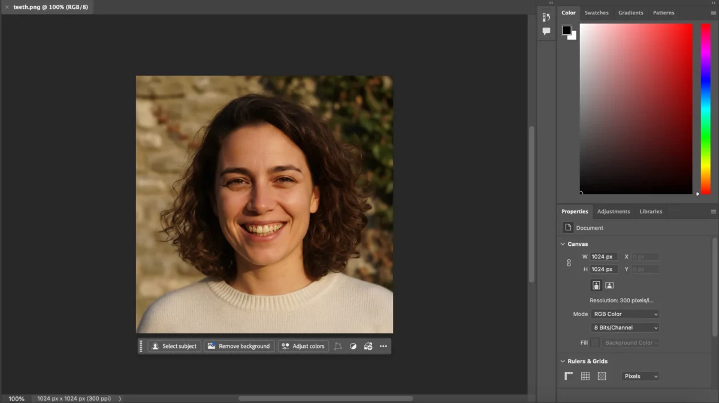Open the History panel icon
Screen dimensions: 719x403
(x=546, y=17)
